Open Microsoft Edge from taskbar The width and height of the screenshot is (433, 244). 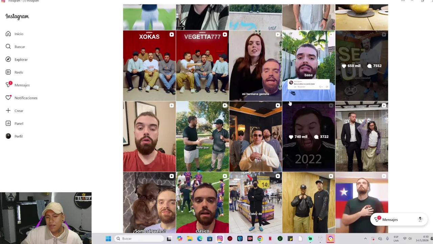point(200,239)
